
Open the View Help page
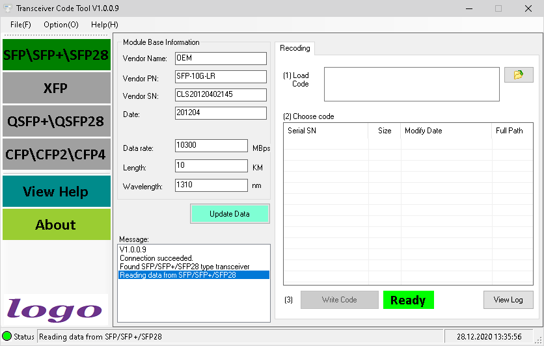56,191
